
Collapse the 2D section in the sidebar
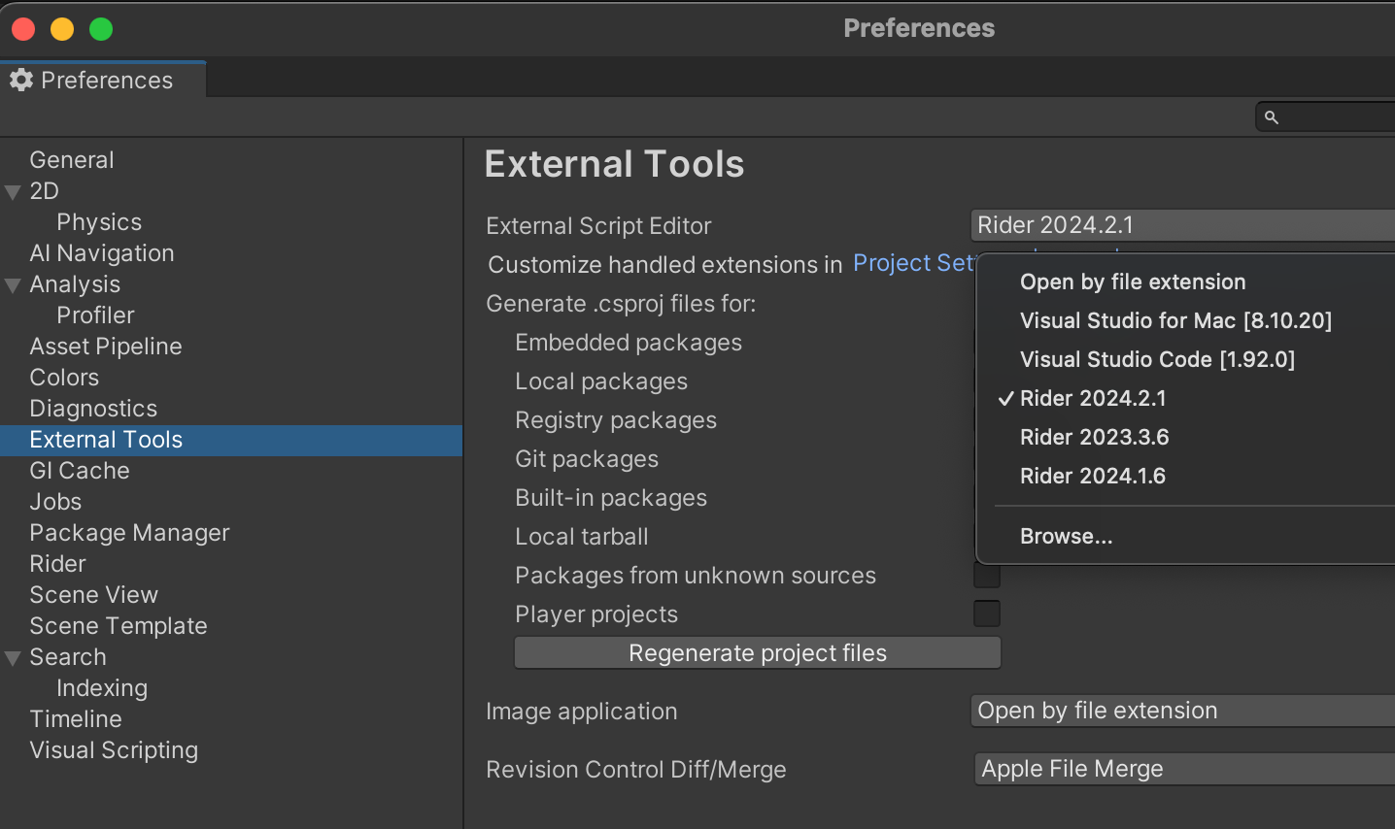(x=13, y=190)
